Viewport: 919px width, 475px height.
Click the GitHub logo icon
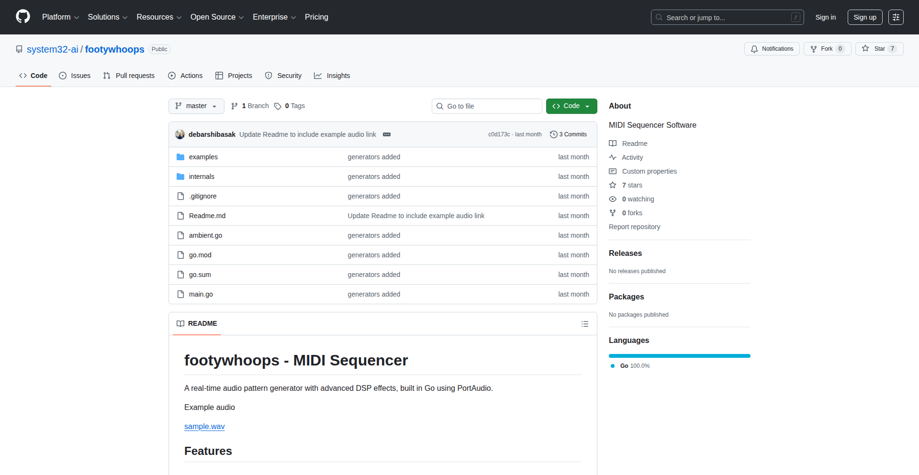point(22,17)
